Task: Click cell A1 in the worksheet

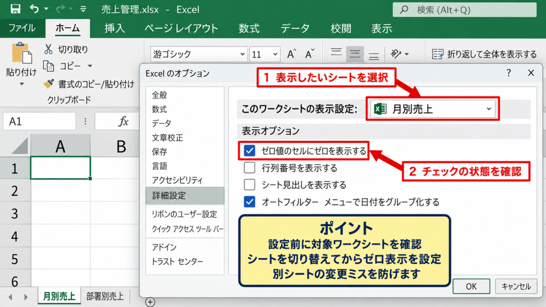Action: [x=61, y=168]
